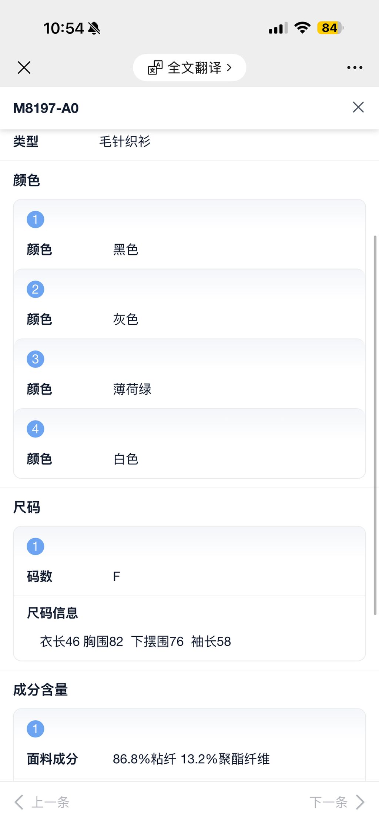The width and height of the screenshot is (379, 824).
Task: Tap the battery indicator showing 84
Action: click(x=330, y=28)
